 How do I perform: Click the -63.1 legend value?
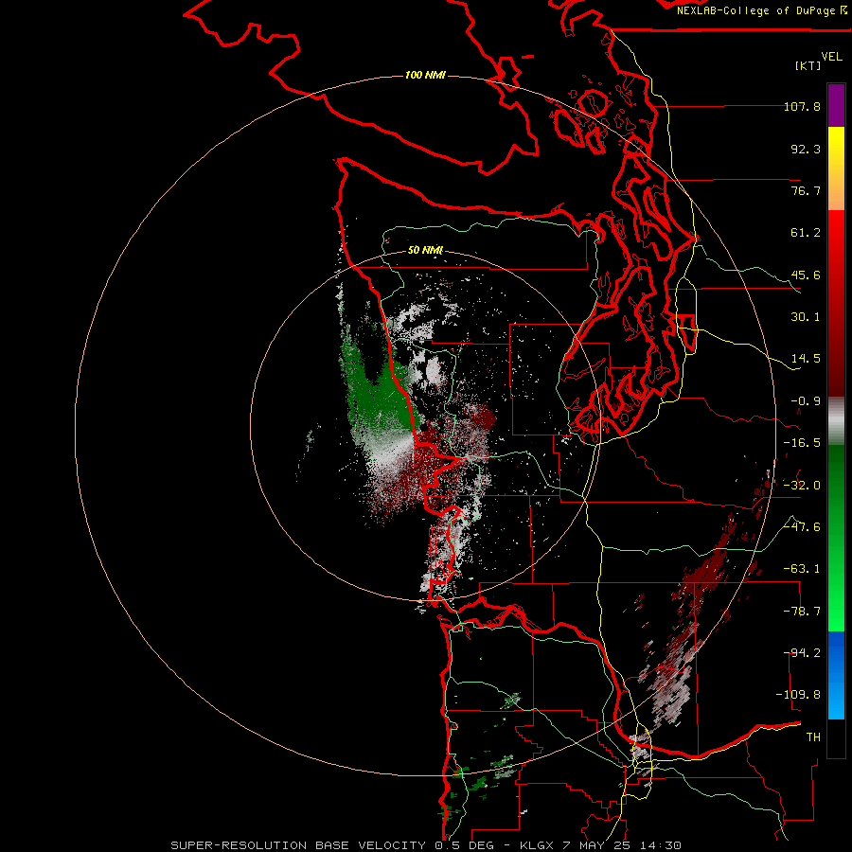click(x=803, y=569)
